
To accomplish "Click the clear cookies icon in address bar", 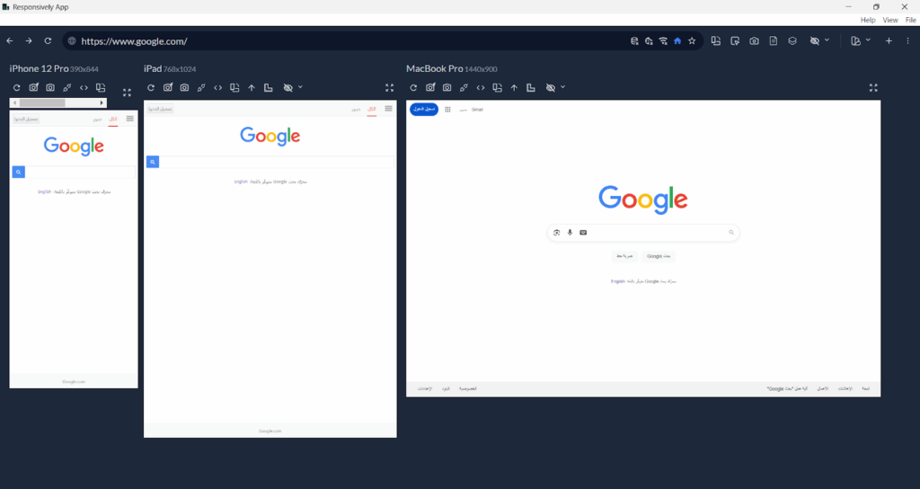I will tap(649, 41).
